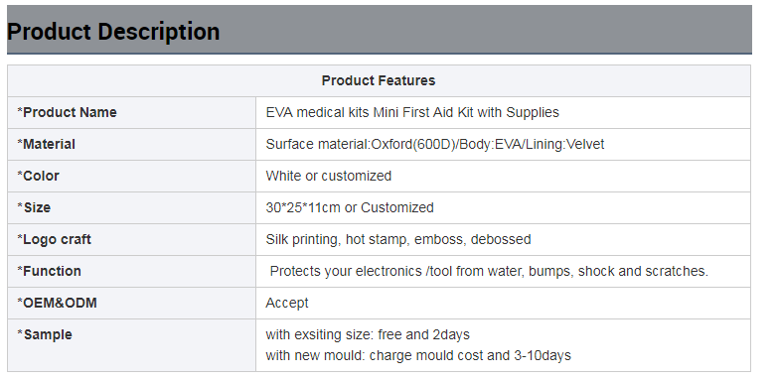Screen dimensions: 778x379
Task: Select the Silk printing, hot stamp text
Action: click(x=398, y=239)
